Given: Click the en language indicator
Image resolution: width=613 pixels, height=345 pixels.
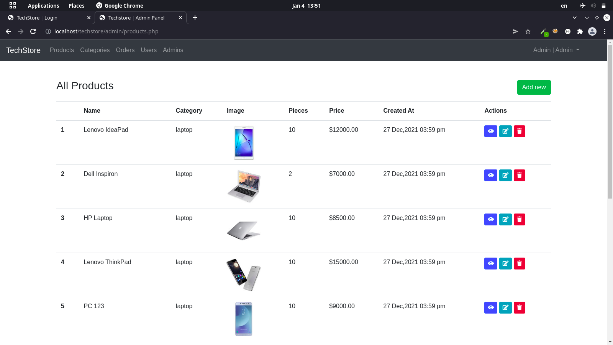Looking at the screenshot, I should pos(564,6).
